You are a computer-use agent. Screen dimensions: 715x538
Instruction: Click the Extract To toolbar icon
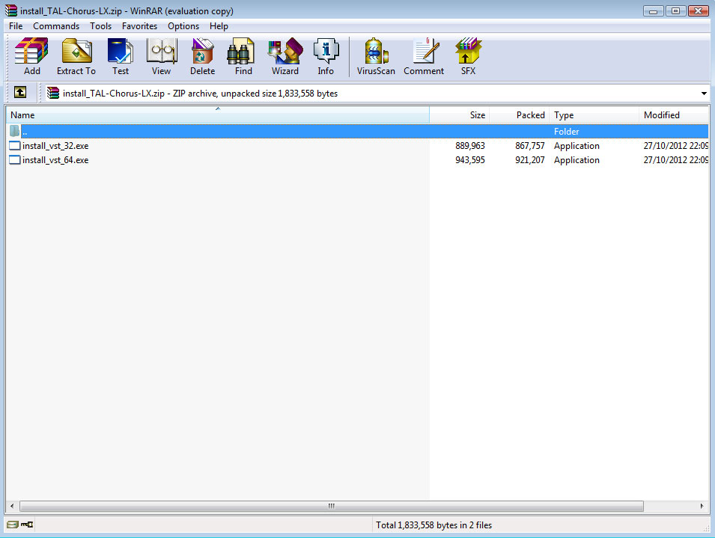tap(76, 56)
